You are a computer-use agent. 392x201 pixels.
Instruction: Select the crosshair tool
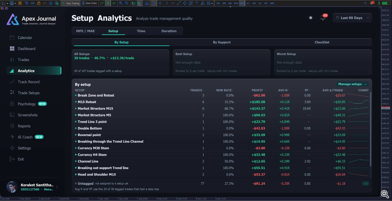(x=160, y=3)
